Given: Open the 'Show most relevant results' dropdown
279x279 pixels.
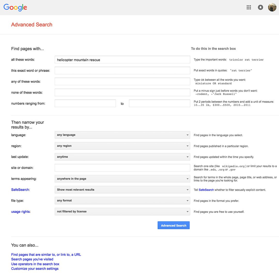Looking at the screenshot, I should click(x=122, y=190).
